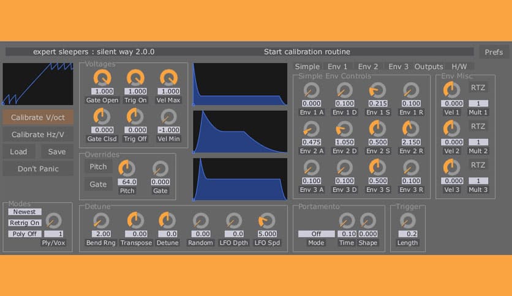Click the calibration curve display
512x296 pixels.
tap(38, 84)
